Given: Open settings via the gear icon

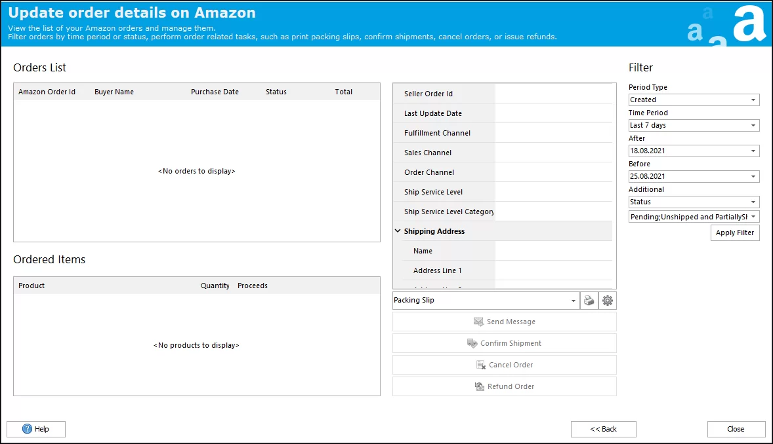Looking at the screenshot, I should [608, 301].
